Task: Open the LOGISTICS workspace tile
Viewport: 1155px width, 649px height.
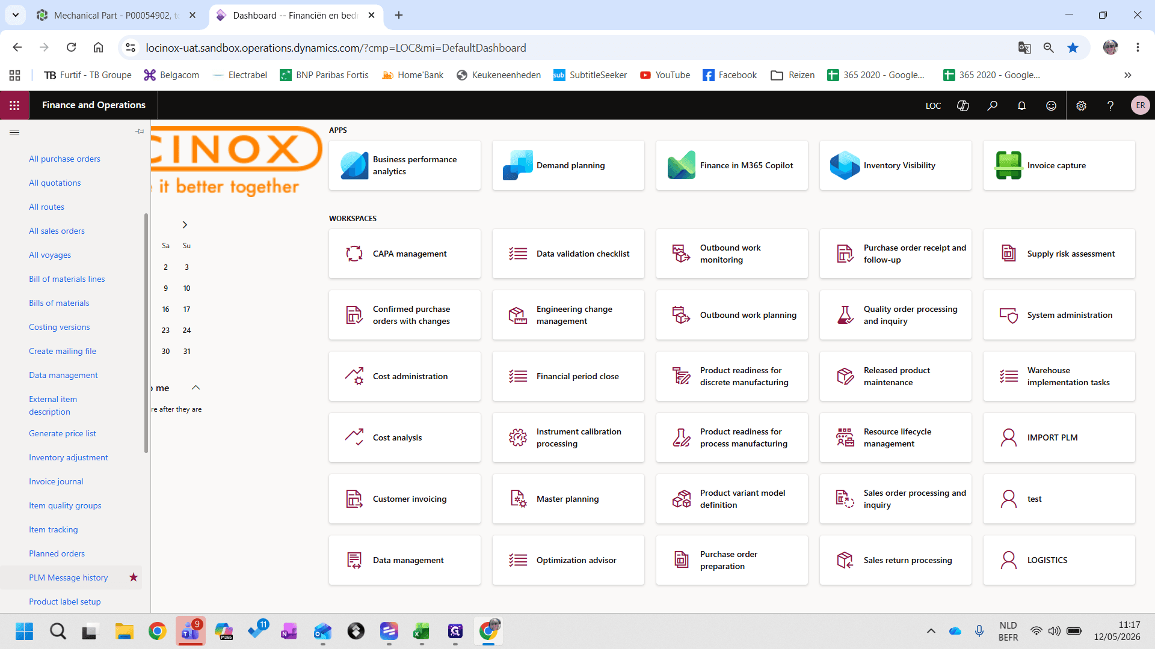Action: point(1059,560)
